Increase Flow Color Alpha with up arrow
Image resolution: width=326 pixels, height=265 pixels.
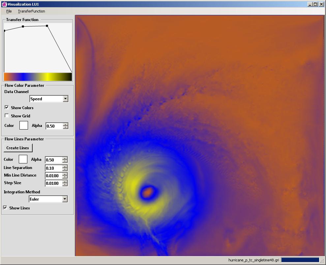65,124
